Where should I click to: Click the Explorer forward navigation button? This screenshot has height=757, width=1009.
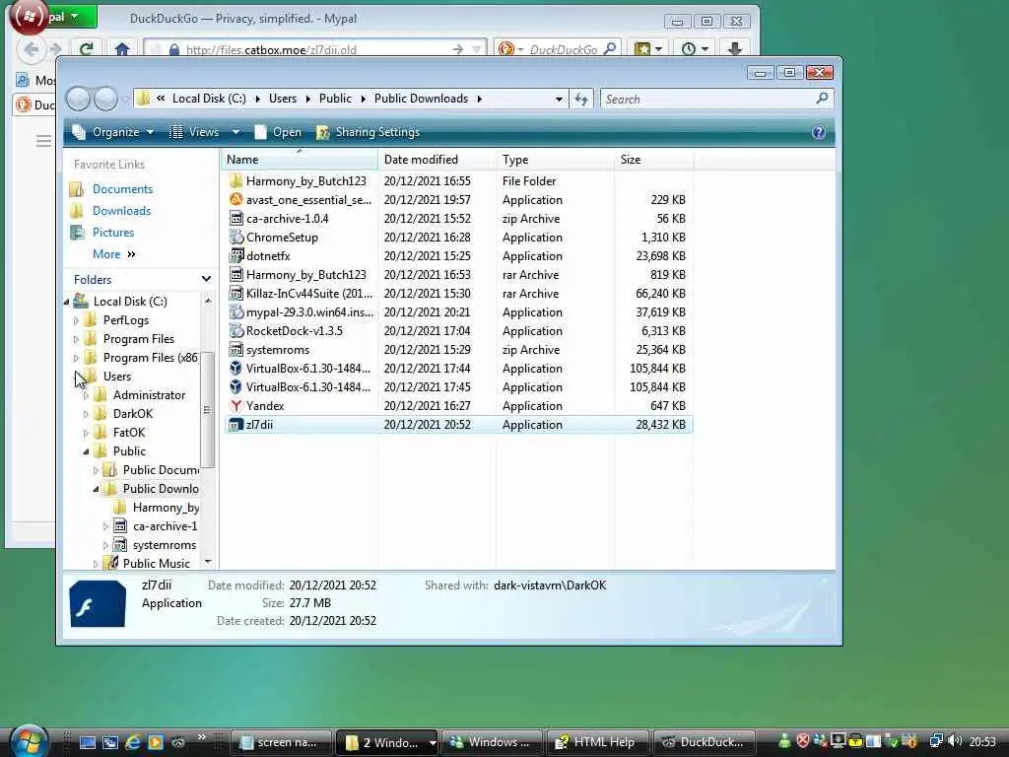pyautogui.click(x=106, y=99)
